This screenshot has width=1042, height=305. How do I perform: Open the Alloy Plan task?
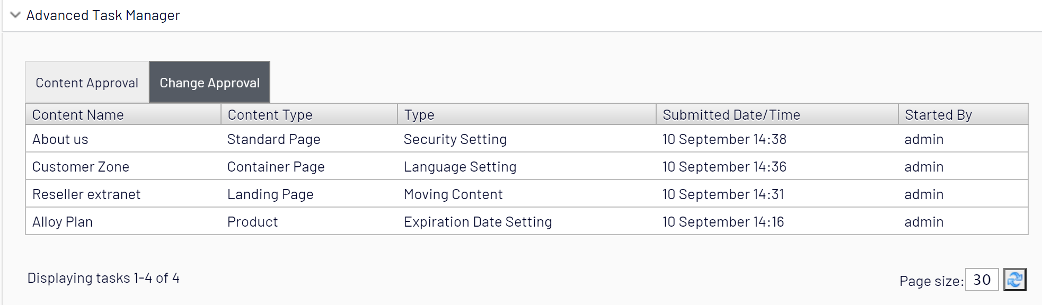[63, 222]
